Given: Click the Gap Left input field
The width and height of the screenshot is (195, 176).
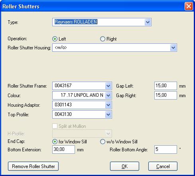Looking at the screenshot, I should (165, 86).
